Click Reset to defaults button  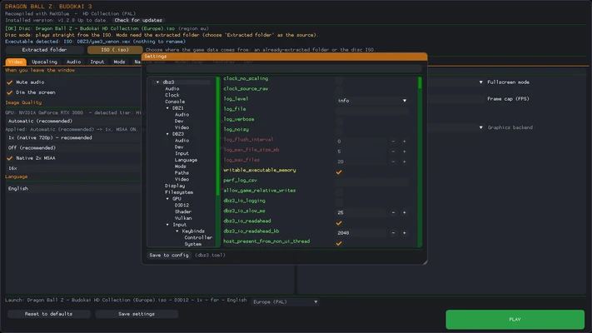tap(48, 314)
